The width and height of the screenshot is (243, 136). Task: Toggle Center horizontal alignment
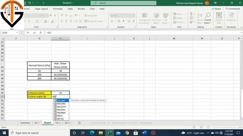coord(66,21)
